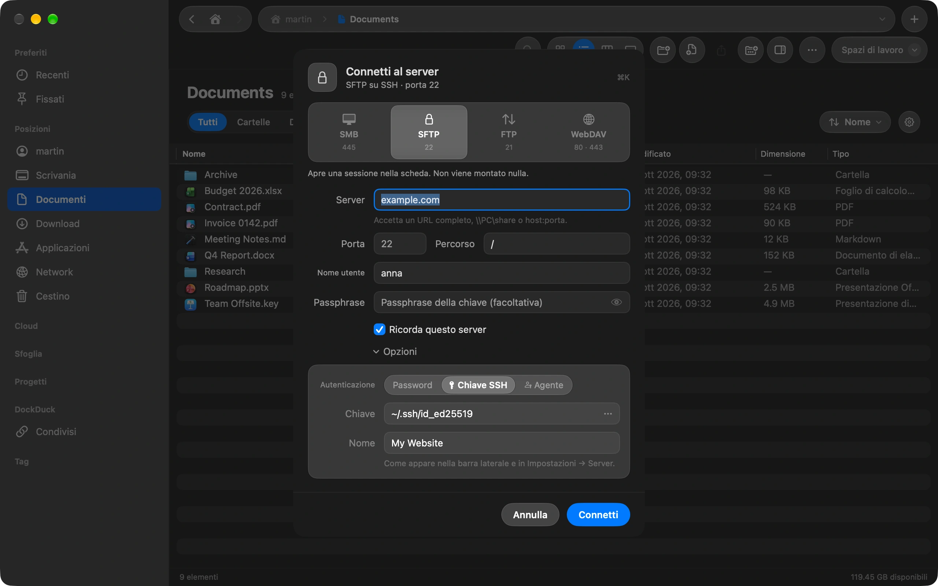Viewport: 938px width, 586px height.
Task: Click into the Porta field
Action: (400, 244)
